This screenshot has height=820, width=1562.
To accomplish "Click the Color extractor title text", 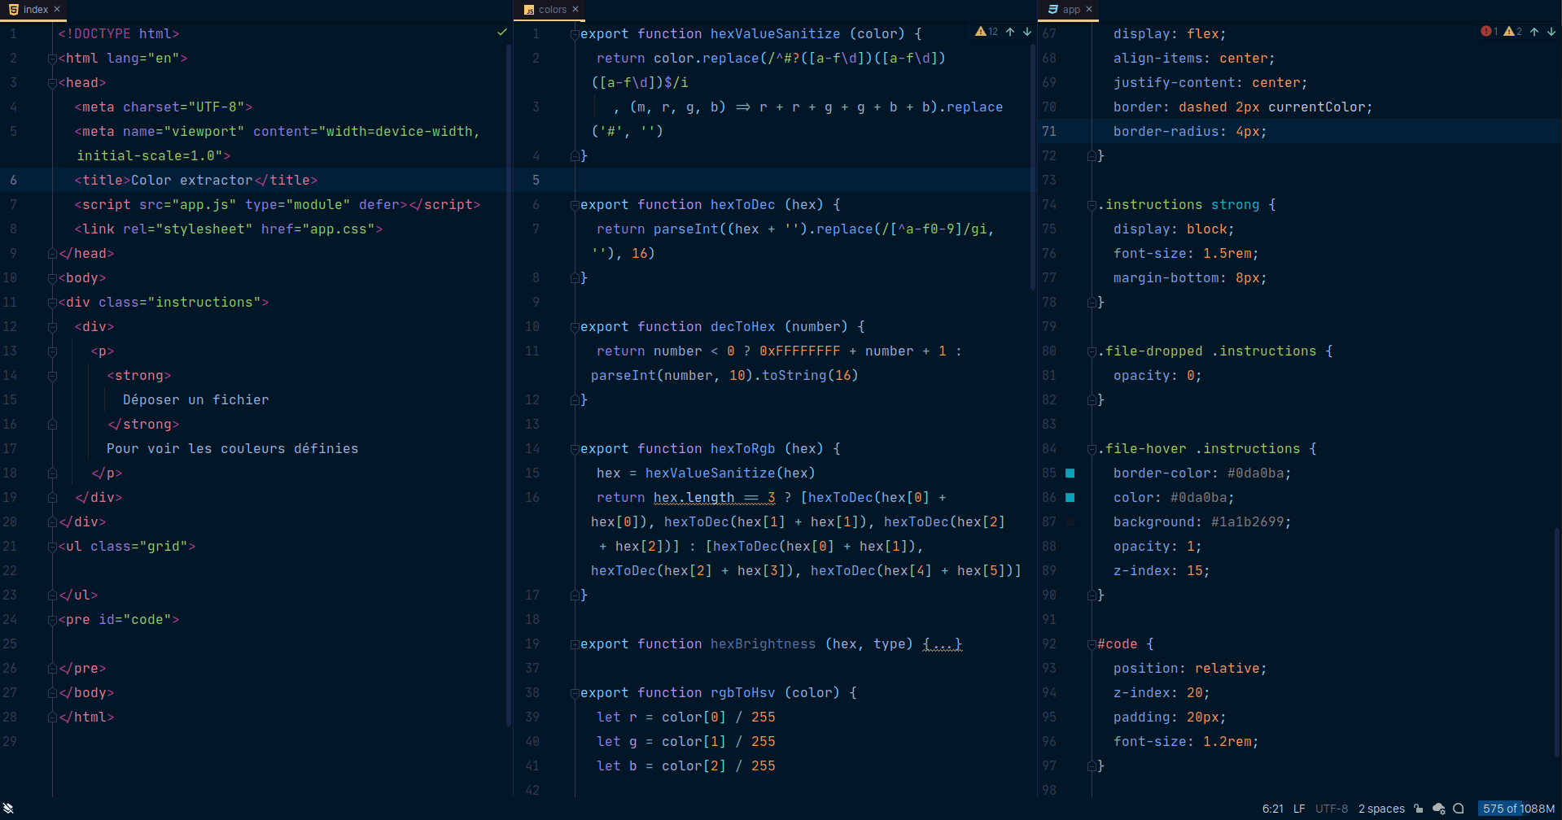I will pyautogui.click(x=192, y=180).
